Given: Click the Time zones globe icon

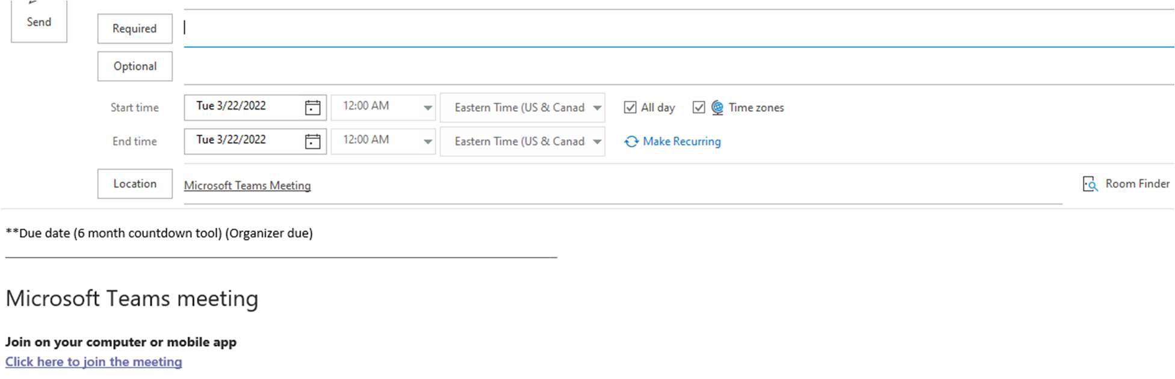Looking at the screenshot, I should (x=717, y=108).
